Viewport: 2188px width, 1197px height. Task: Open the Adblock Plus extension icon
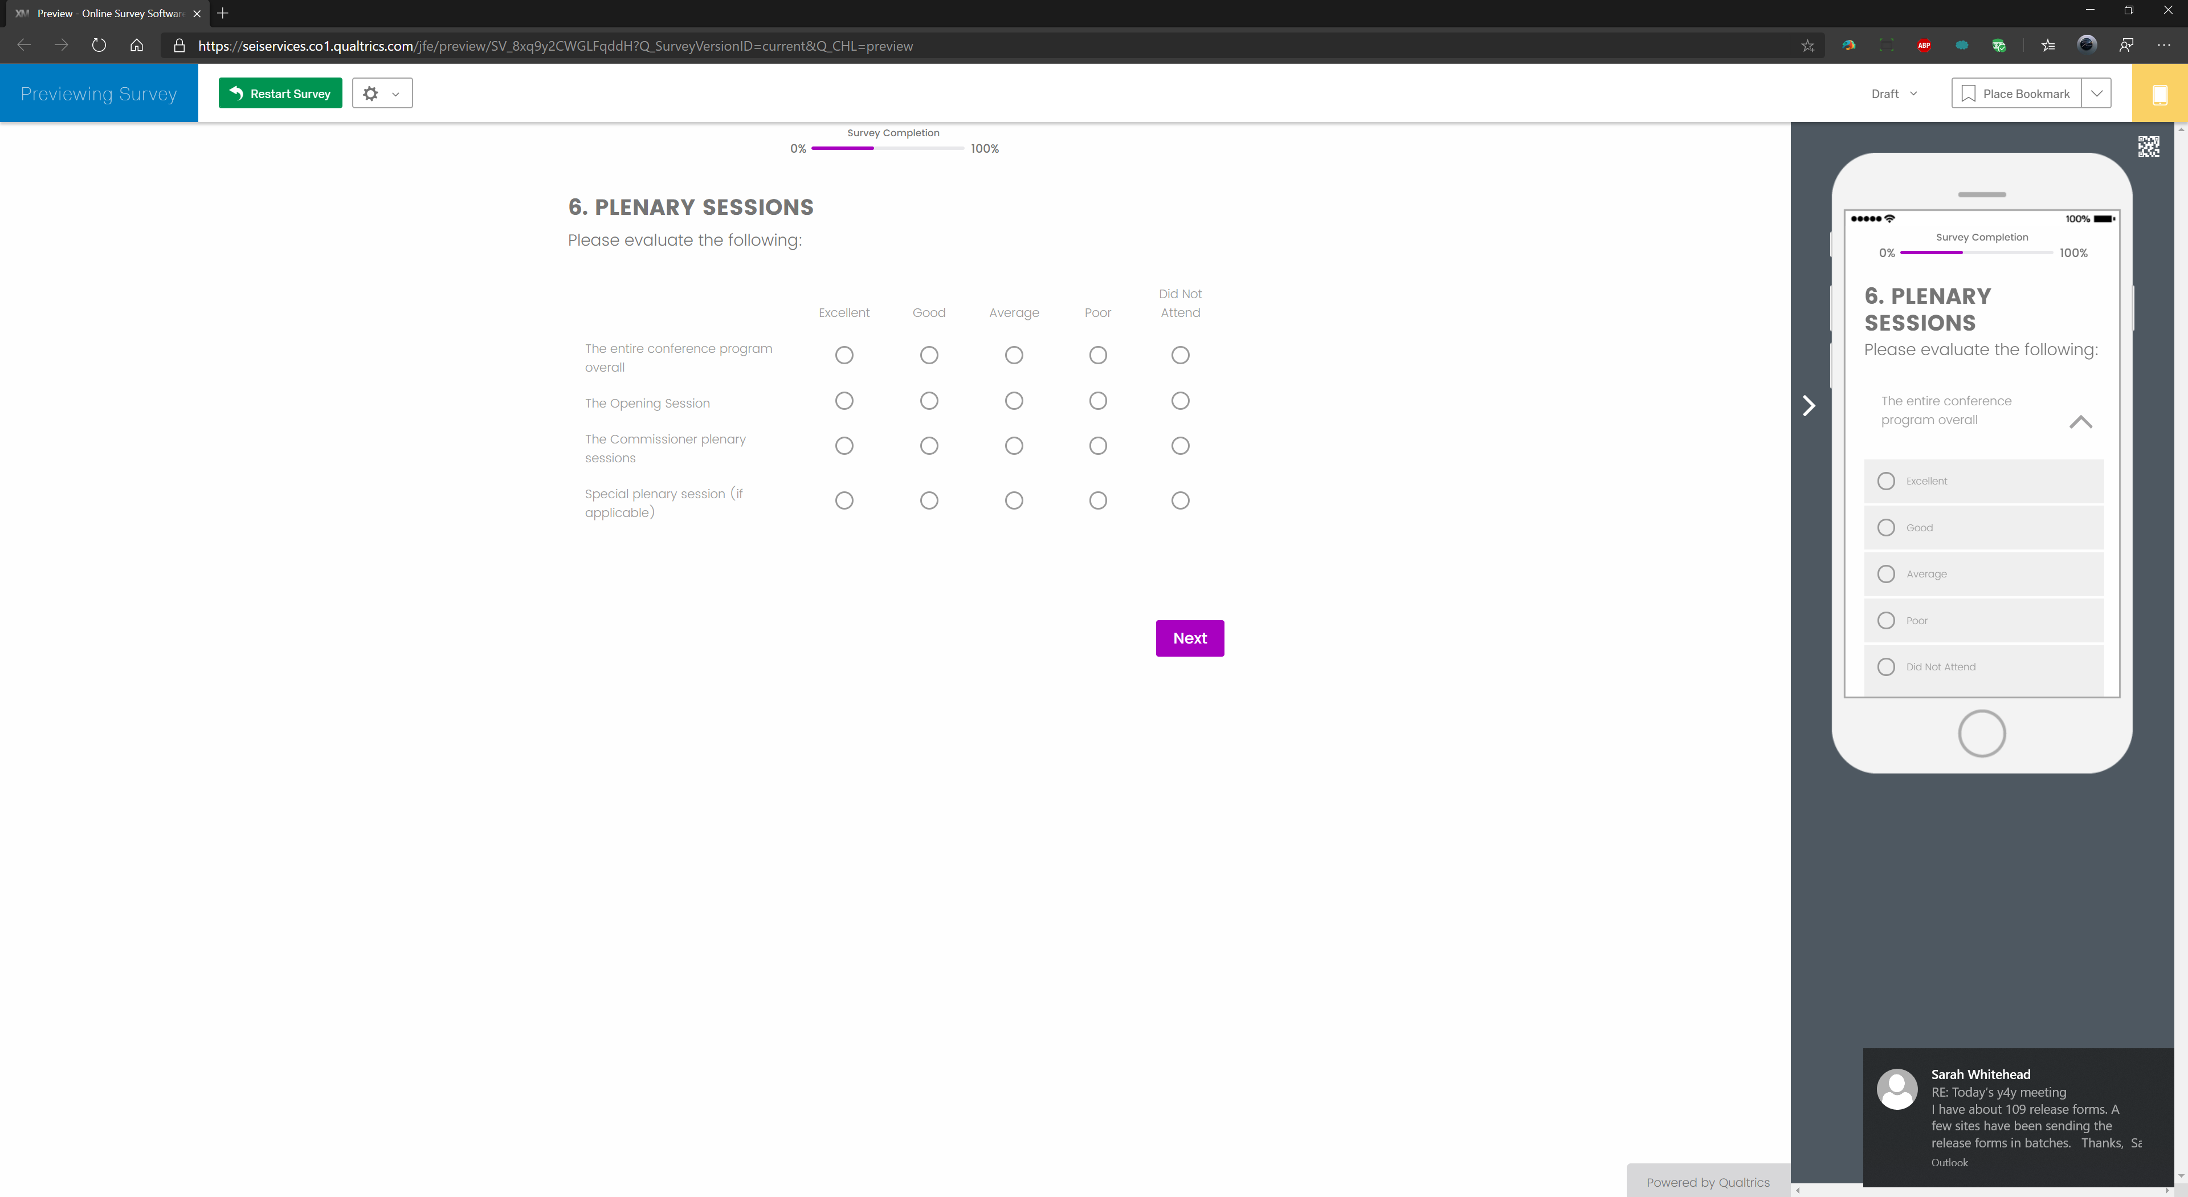pyautogui.click(x=1924, y=46)
